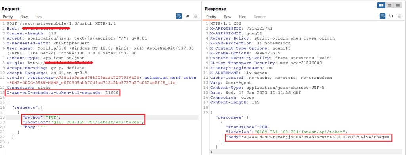Click the Vary: User-Agent header

click(230, 82)
